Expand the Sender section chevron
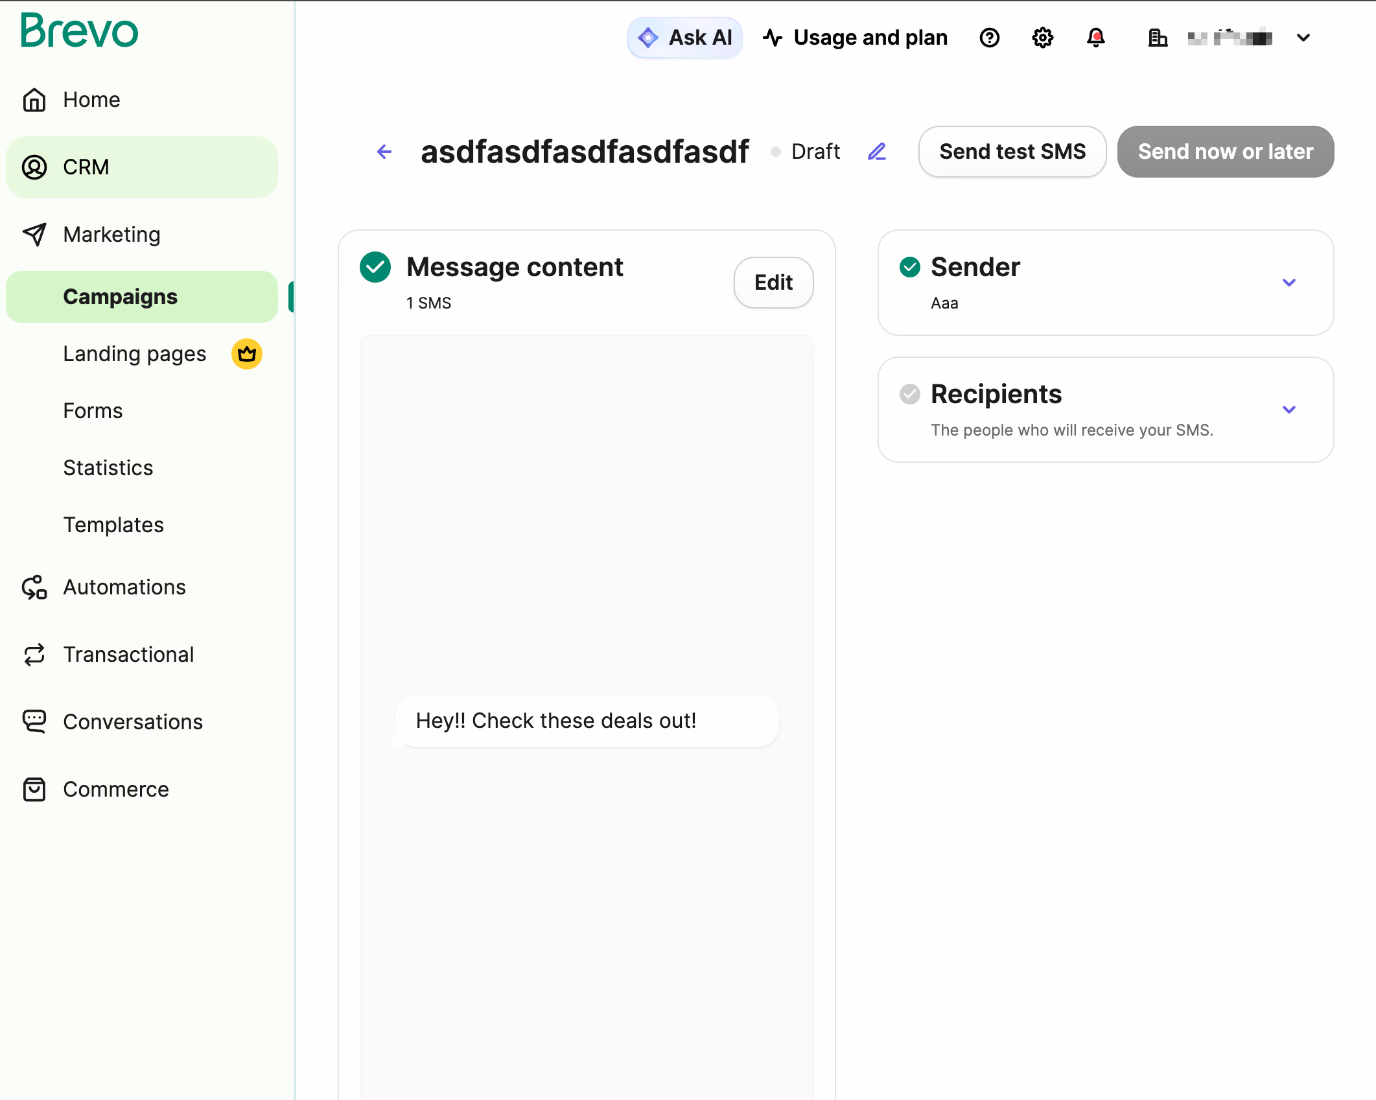 click(1289, 283)
